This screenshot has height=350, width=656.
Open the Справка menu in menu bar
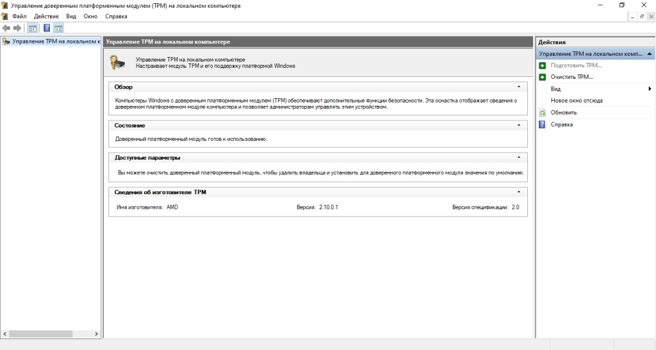116,16
